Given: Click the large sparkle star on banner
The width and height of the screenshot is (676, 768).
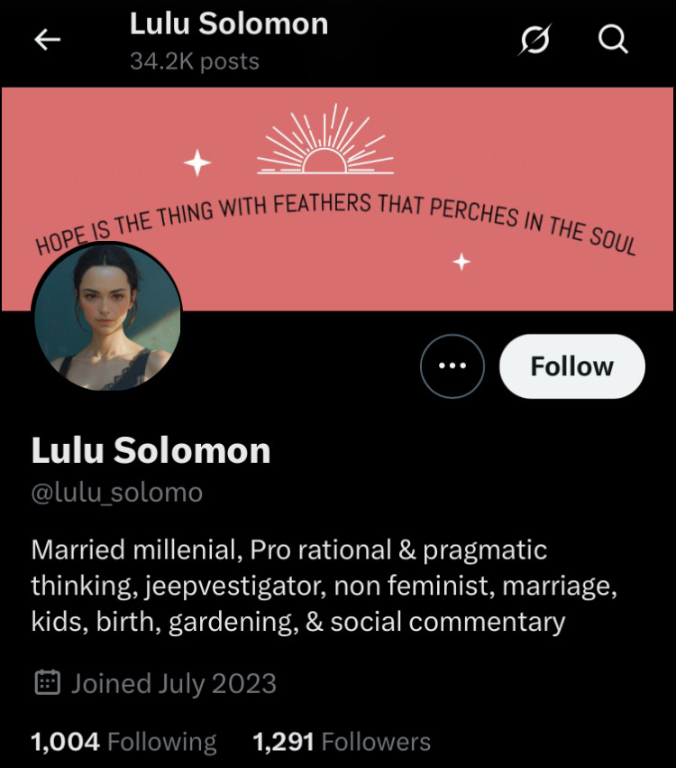Looking at the screenshot, I should pos(197,162).
